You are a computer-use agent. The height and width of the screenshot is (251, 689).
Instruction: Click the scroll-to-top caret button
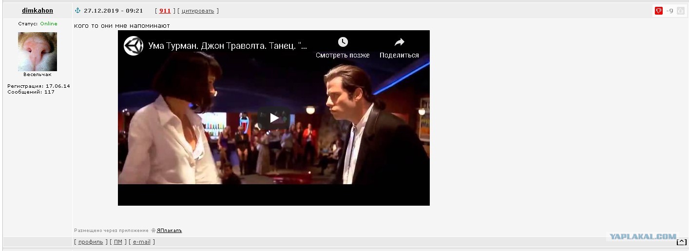coord(682,242)
